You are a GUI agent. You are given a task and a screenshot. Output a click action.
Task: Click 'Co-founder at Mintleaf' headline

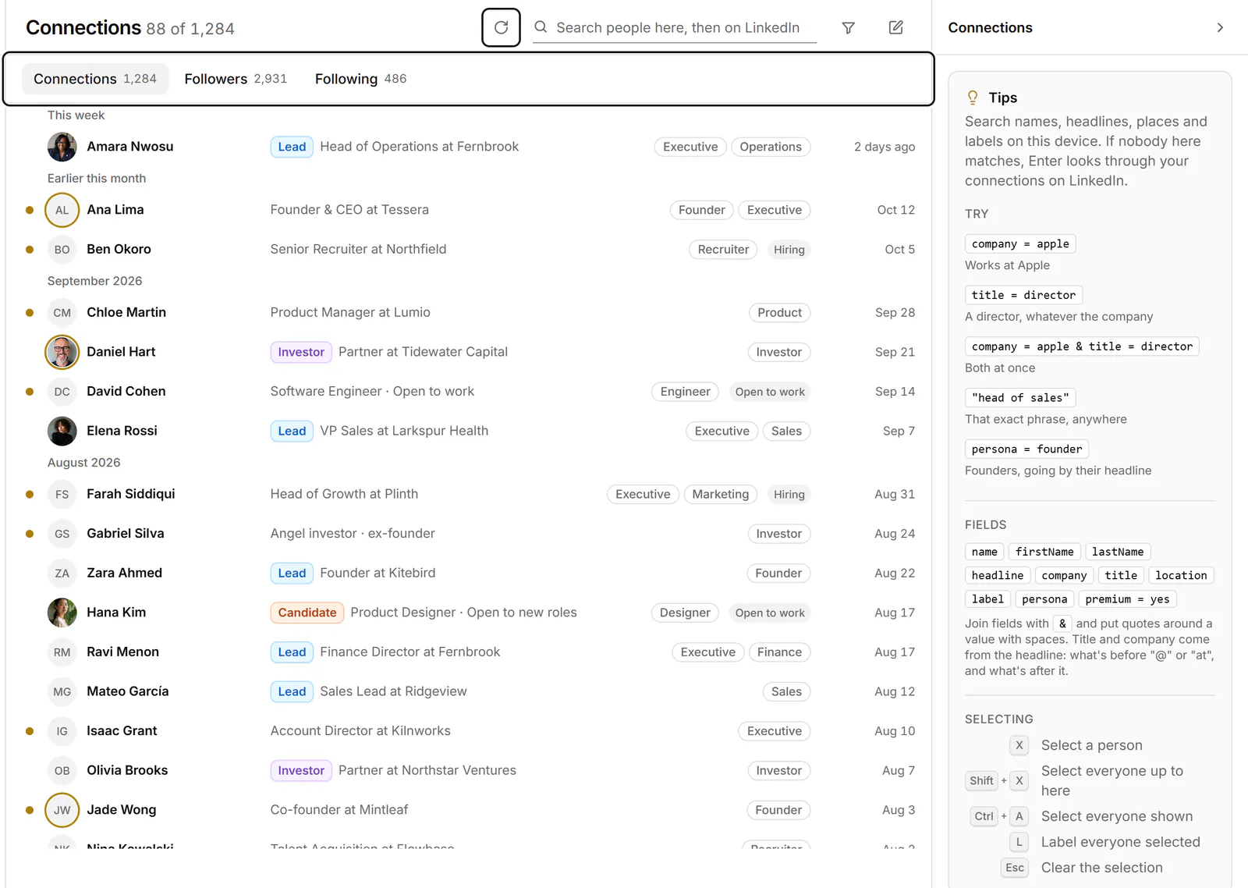(339, 810)
